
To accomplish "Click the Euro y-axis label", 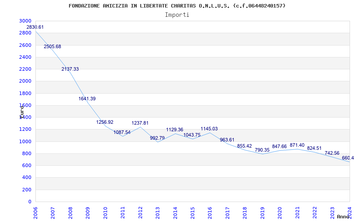I will click(x=21, y=112).
